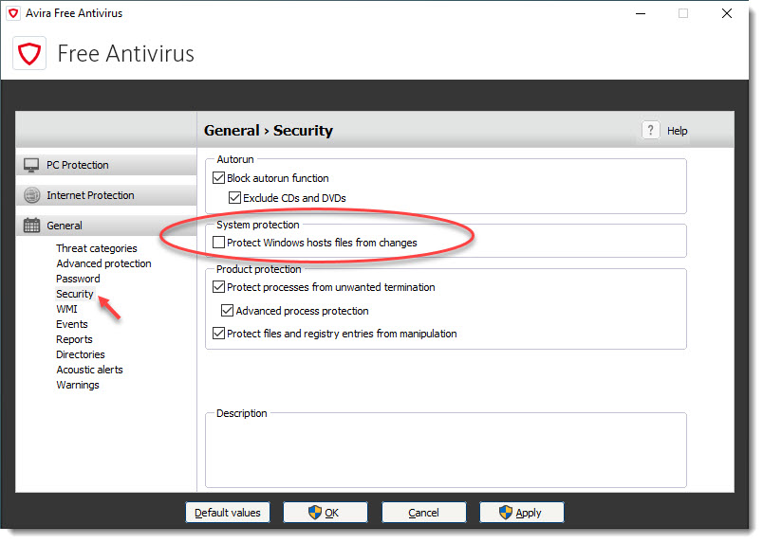Image resolution: width=763 pixels, height=543 pixels.
Task: Expand the PC Protection section
Action: [106, 165]
